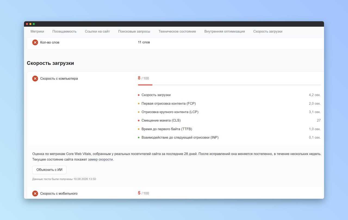
Task: Click the "Скорость с компьютера" label
Action: tap(59, 79)
